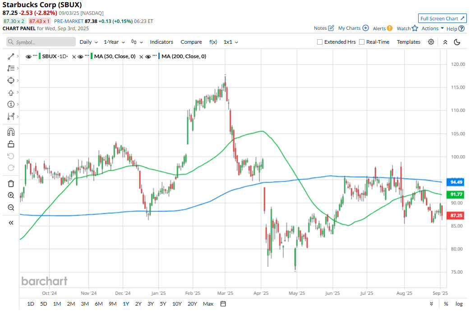Switch to dark mode moon icon
This screenshot has height=311, width=470.
(457, 42)
